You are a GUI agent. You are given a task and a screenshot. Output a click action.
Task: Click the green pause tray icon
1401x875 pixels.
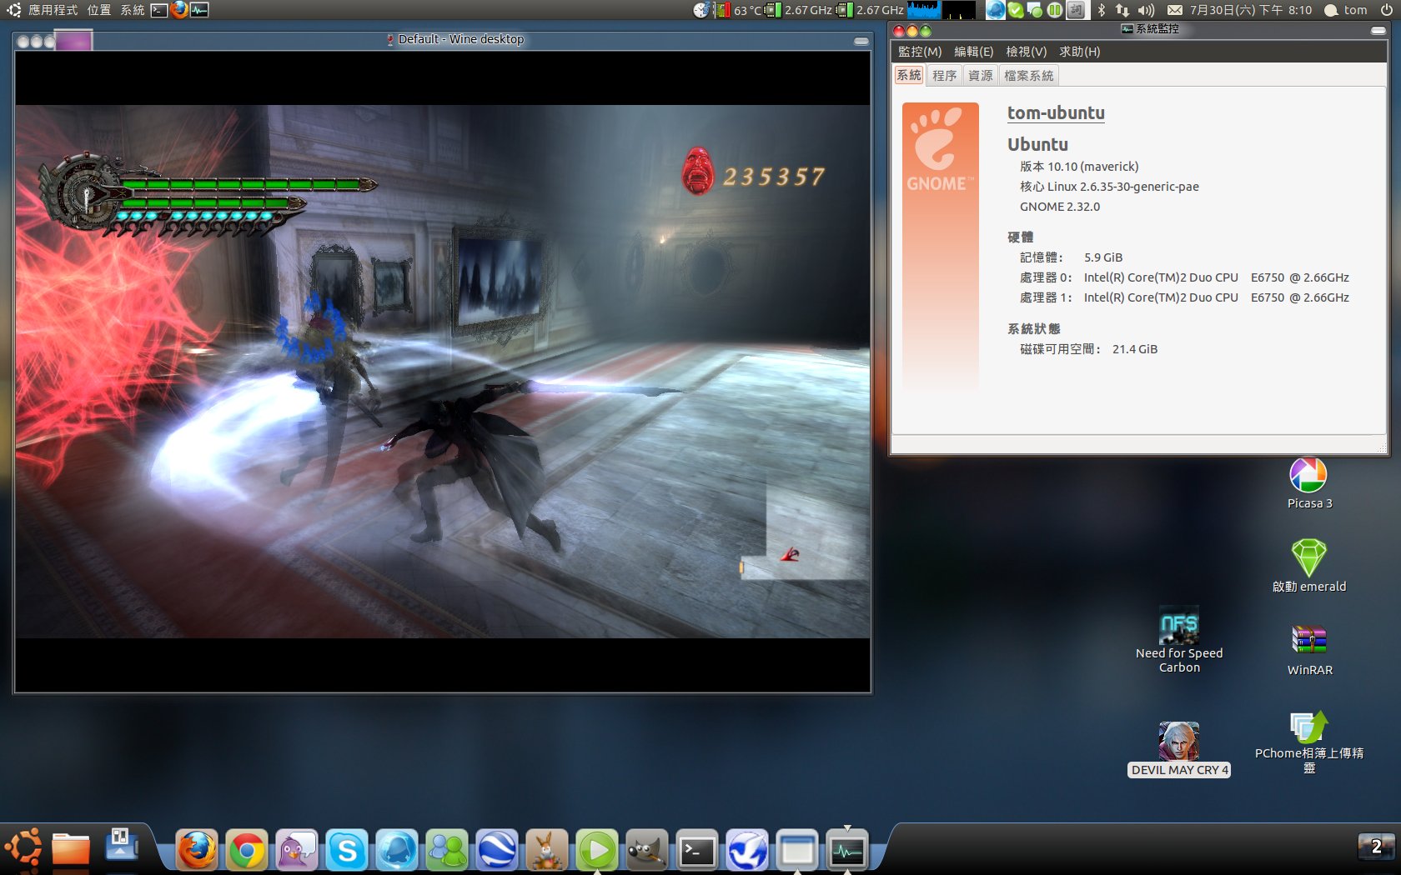point(1055,10)
